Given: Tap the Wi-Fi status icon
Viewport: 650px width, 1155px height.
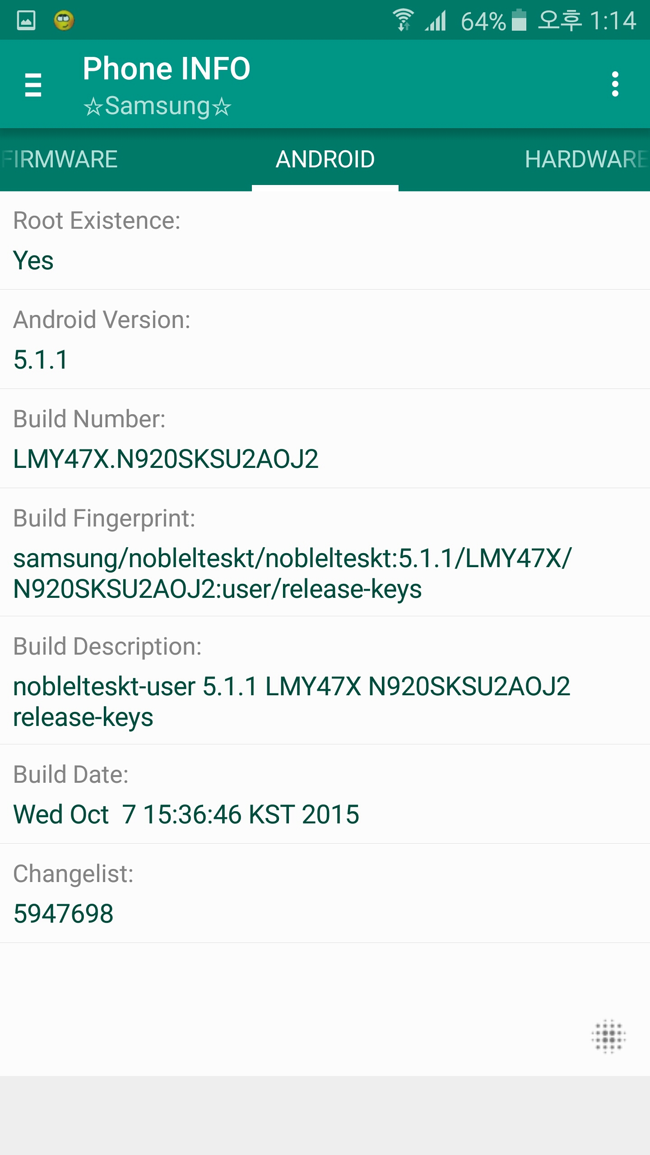Looking at the screenshot, I should (403, 20).
